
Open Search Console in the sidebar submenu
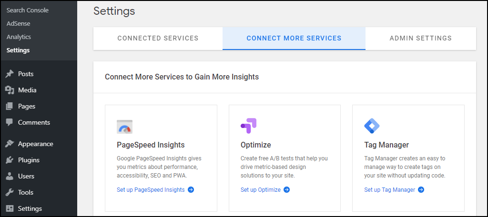pyautogui.click(x=27, y=10)
